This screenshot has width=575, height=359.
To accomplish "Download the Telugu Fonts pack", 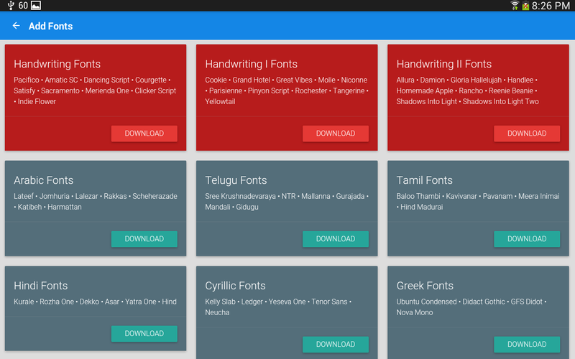I will pyautogui.click(x=336, y=239).
